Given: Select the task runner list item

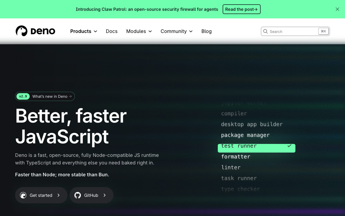Looking at the screenshot, I should tap(239, 178).
